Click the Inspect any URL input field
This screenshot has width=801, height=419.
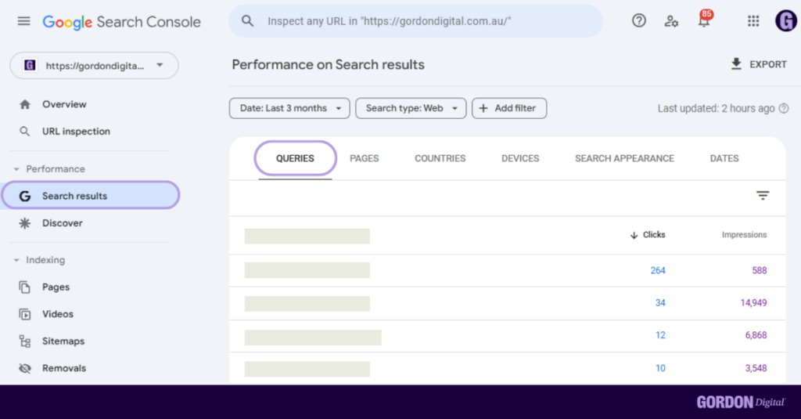pos(415,21)
